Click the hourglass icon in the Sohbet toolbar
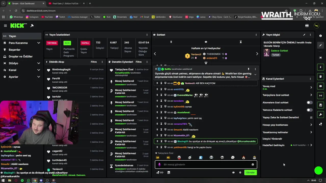The height and width of the screenshot is (183, 326). point(241,42)
